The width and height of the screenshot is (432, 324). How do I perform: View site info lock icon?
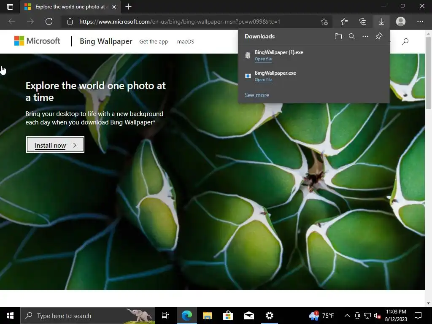70,22
